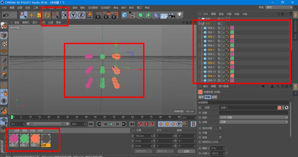Switch to the 基本 attribute tab

(x=201, y=97)
